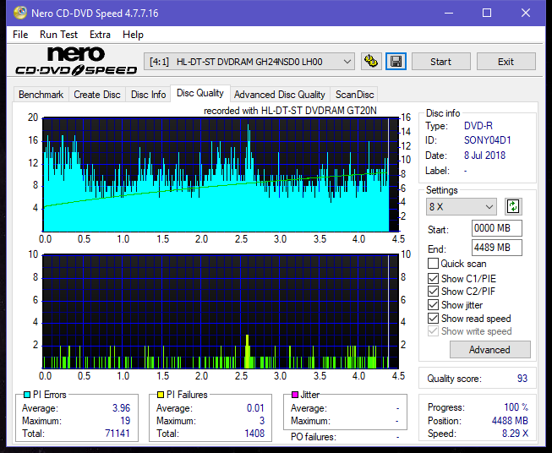Click the End position 4489 MB field

point(496,248)
